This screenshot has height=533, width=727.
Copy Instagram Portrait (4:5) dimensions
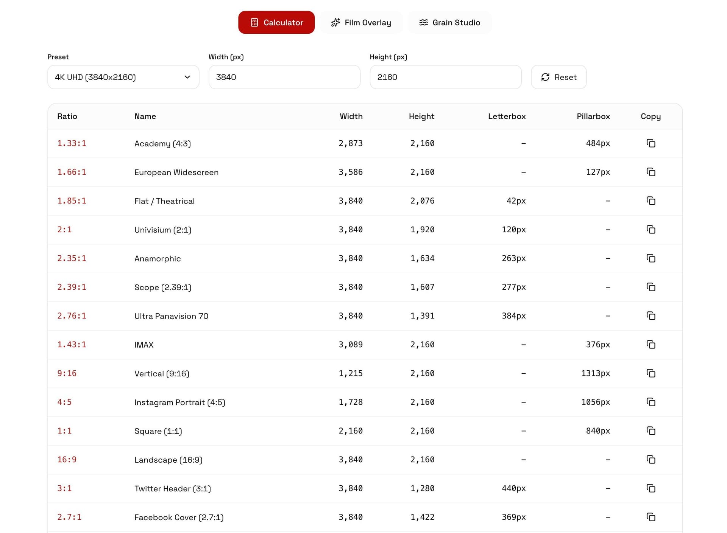[x=651, y=402]
